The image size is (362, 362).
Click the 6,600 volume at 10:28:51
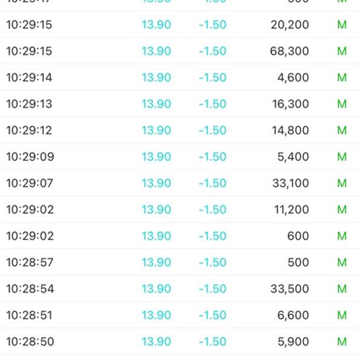pyautogui.click(x=293, y=315)
